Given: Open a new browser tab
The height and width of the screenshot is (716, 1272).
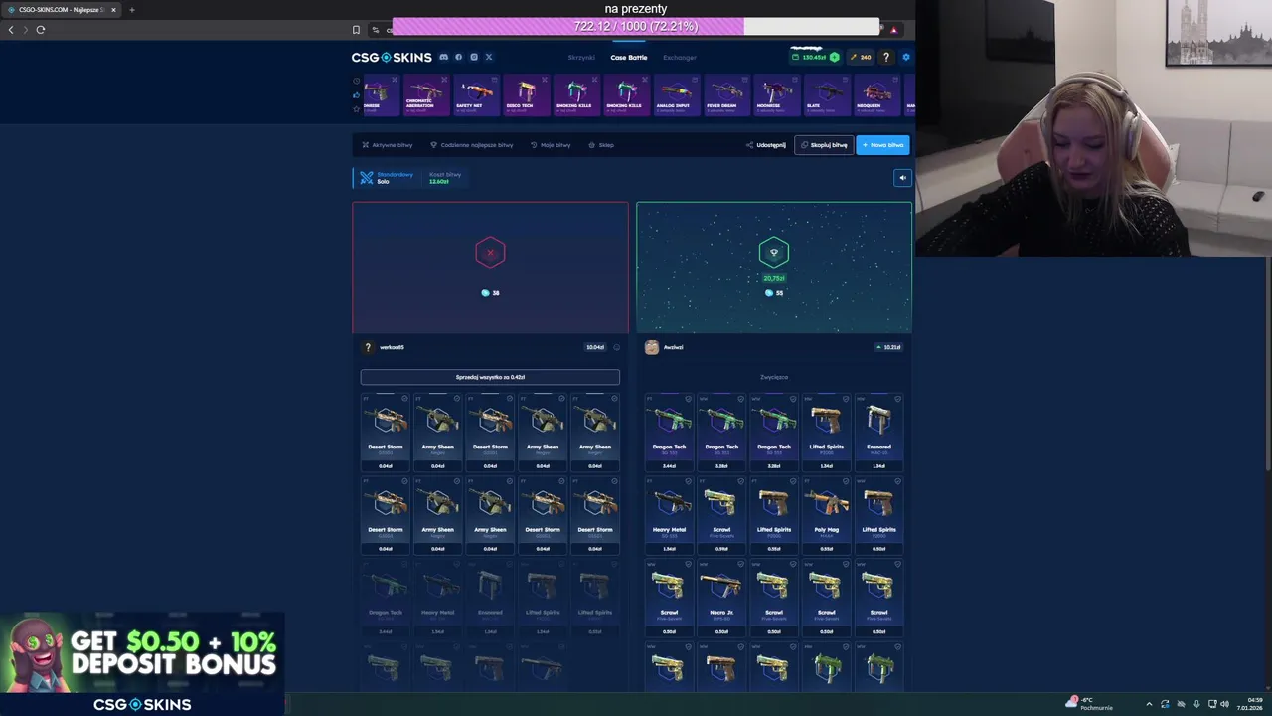Looking at the screenshot, I should click(x=131, y=10).
